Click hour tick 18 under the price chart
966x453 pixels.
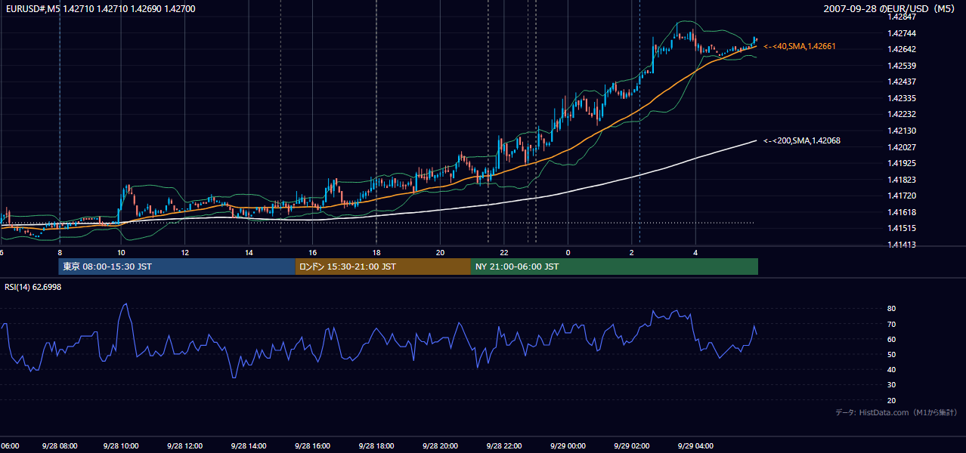coord(376,252)
